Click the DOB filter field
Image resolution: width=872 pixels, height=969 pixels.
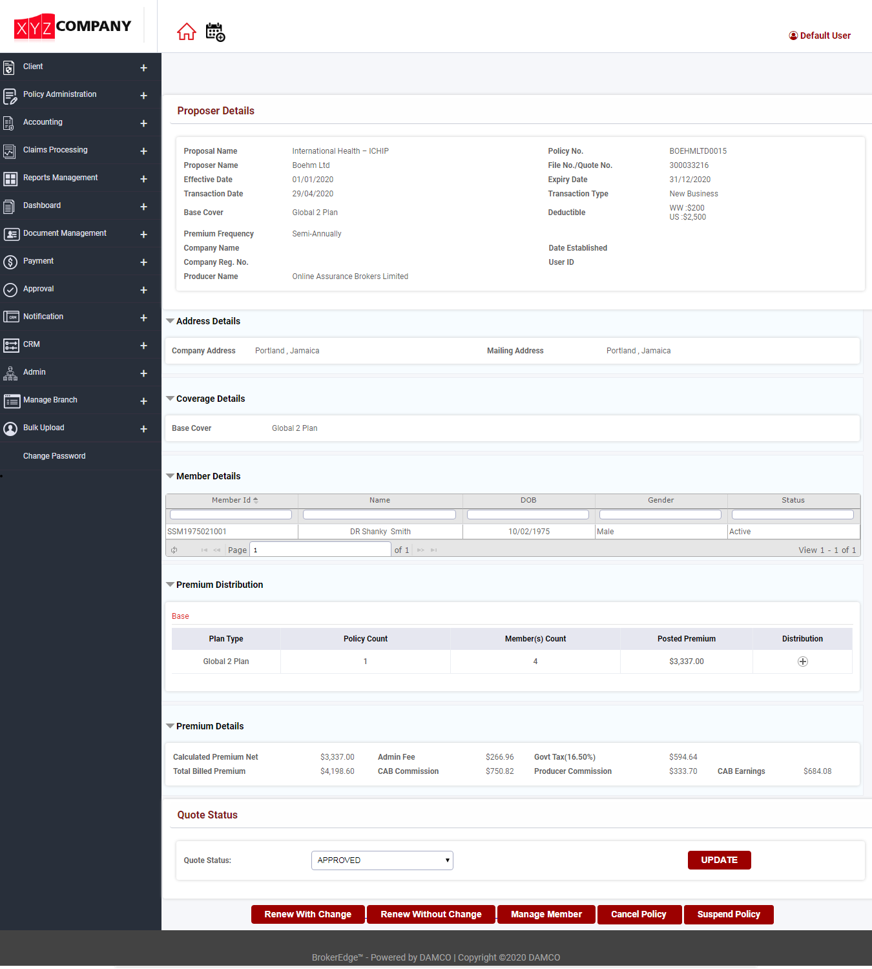pyautogui.click(x=528, y=515)
